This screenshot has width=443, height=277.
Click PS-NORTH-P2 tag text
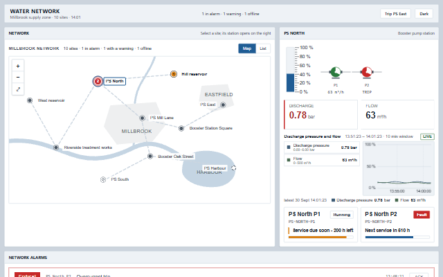[x=379, y=222]
